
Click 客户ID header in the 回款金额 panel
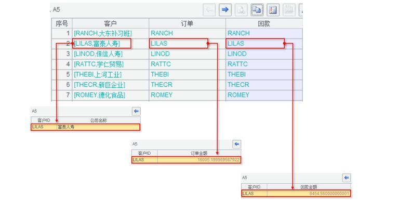[x=254, y=187]
